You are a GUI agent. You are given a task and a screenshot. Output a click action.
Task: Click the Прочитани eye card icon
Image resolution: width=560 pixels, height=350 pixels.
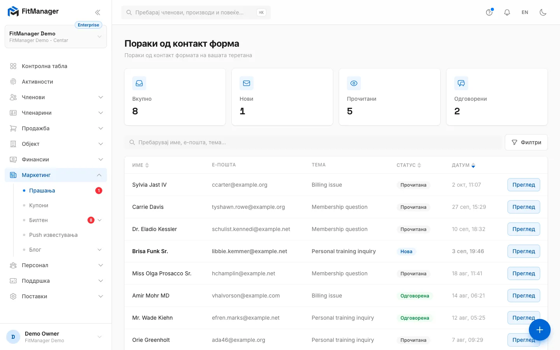pos(354,83)
